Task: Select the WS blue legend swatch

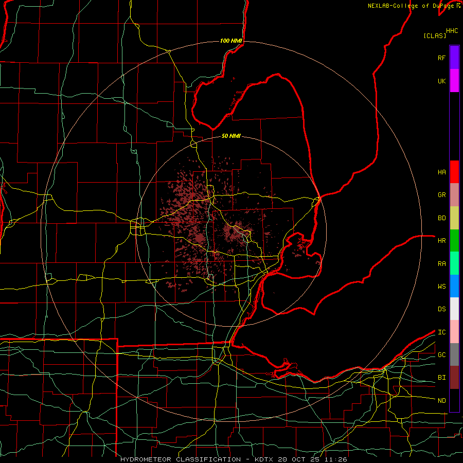Action: coord(454,286)
